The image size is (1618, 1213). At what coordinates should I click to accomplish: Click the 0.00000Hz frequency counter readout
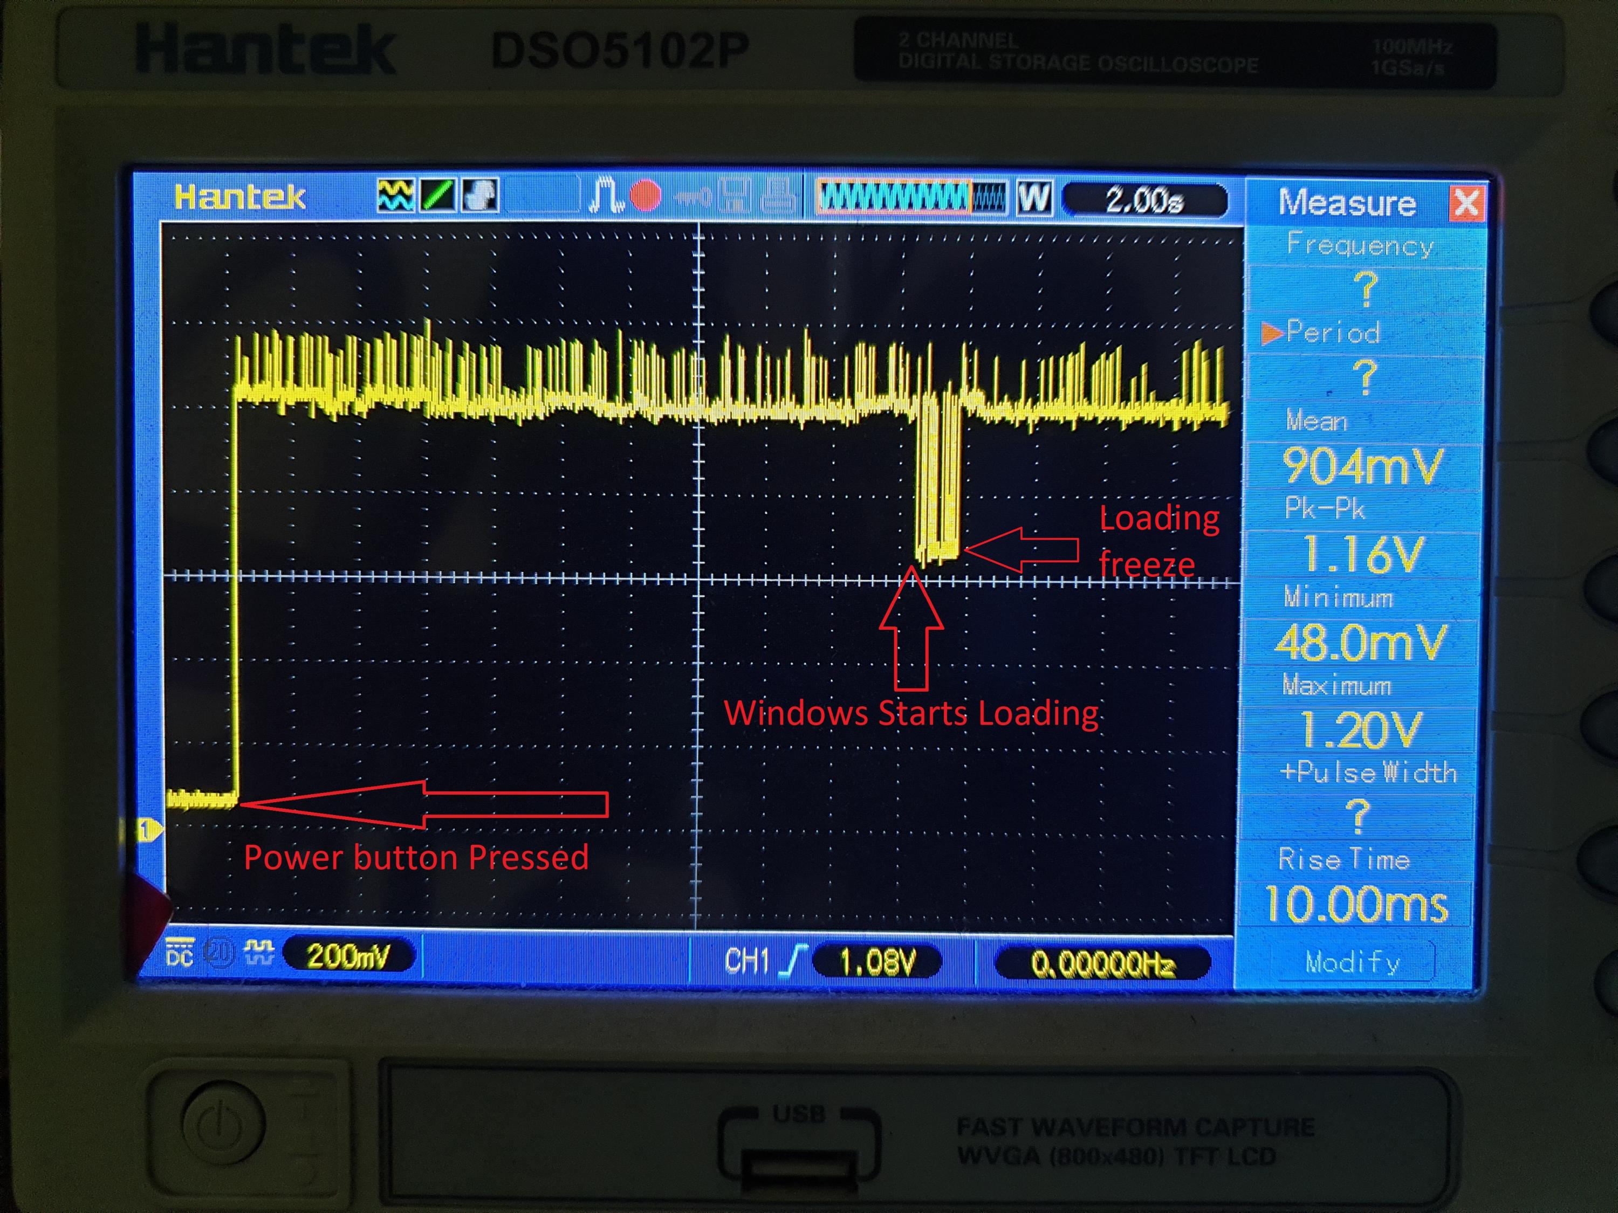[x=1103, y=965]
